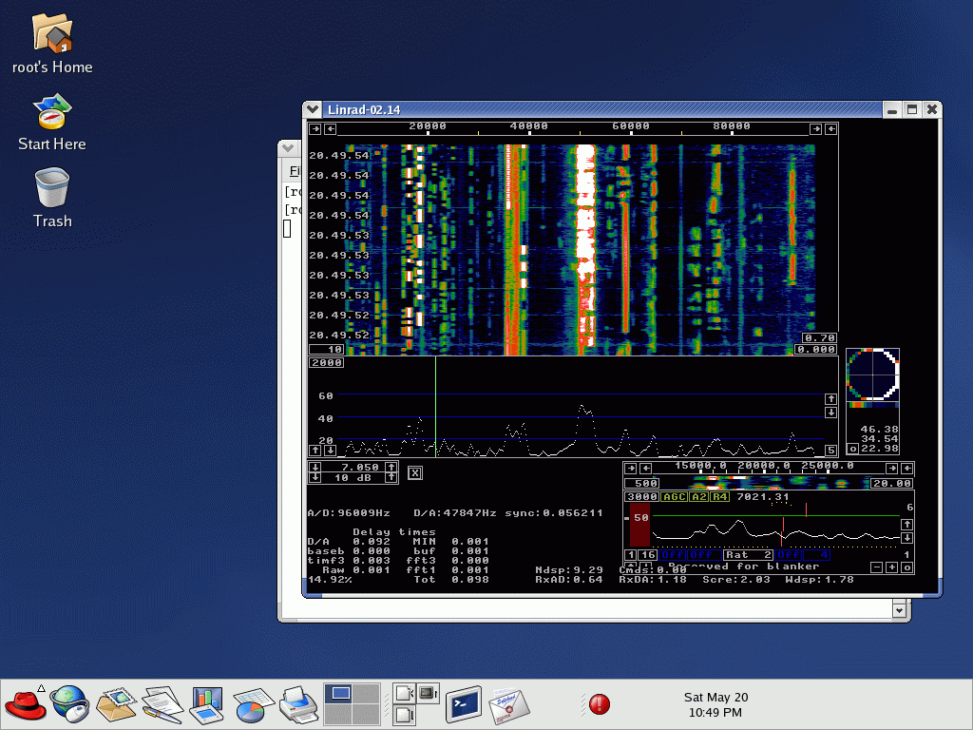
Task: Click the red volume bar showing 50
Action: tap(639, 524)
